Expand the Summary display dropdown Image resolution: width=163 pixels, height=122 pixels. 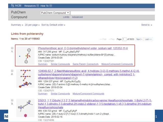tap(17, 25)
